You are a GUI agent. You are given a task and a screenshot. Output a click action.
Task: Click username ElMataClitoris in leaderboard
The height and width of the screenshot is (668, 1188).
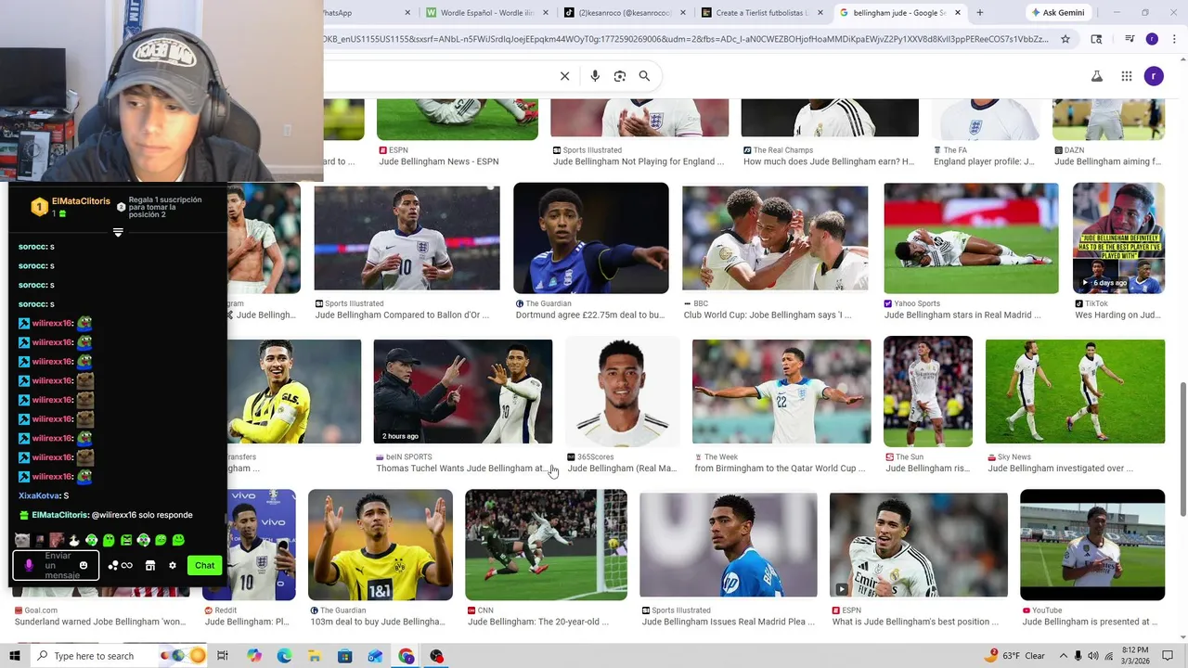point(81,201)
